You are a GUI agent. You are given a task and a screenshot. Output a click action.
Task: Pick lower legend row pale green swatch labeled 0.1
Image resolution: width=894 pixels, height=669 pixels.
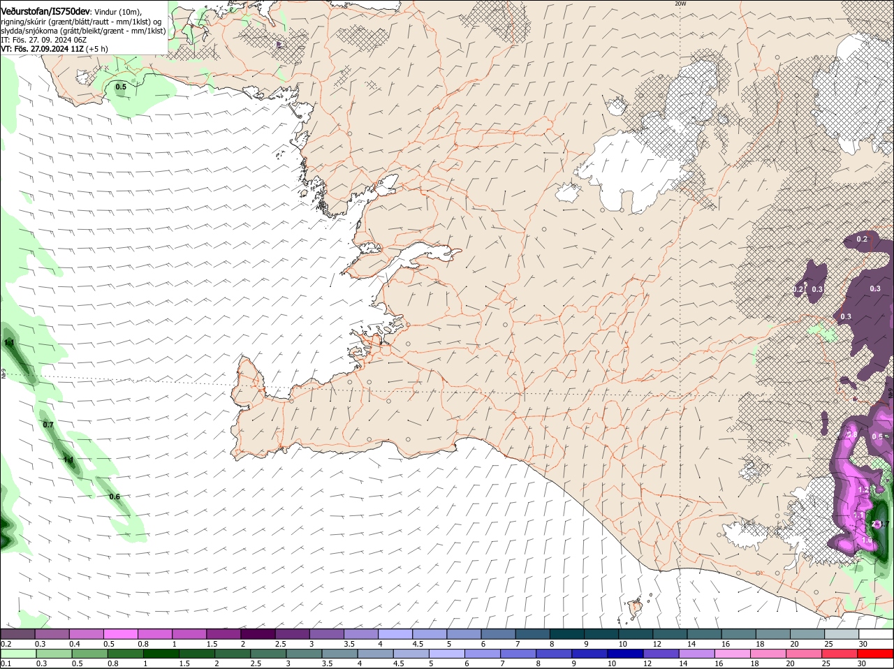point(18,654)
